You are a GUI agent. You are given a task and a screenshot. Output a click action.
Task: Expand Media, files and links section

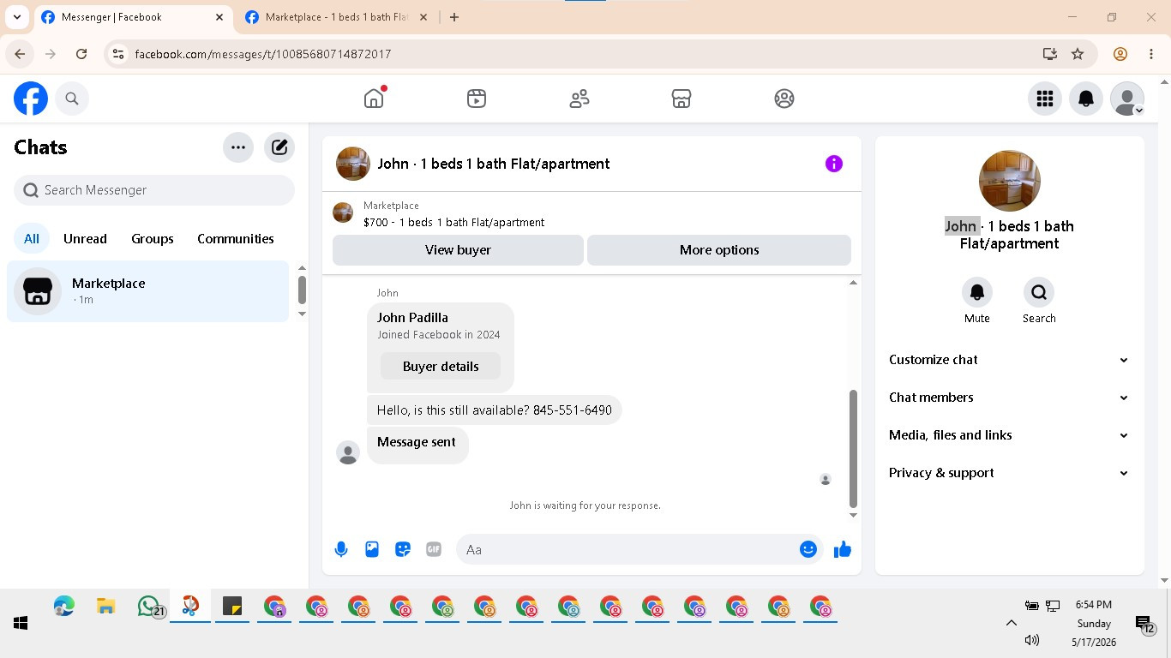1010,435
